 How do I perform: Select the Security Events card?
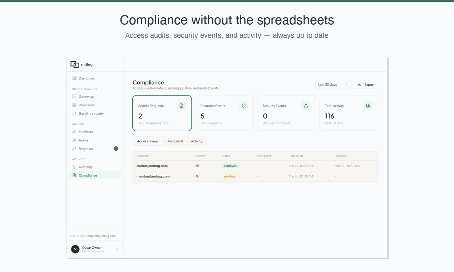pos(286,113)
